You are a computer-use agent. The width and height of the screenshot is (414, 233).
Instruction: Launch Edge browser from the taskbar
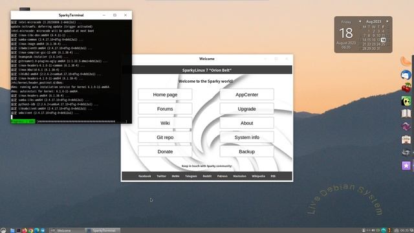pos(37,230)
